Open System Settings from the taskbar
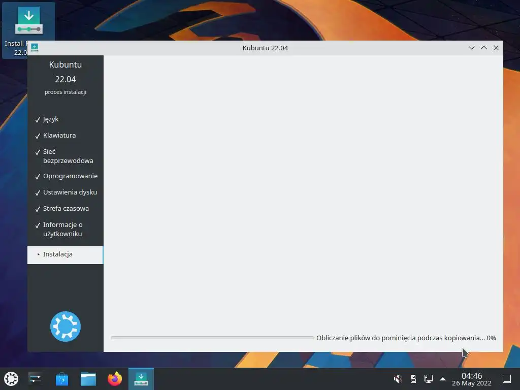Viewport: 520px width, 390px height. [35, 379]
